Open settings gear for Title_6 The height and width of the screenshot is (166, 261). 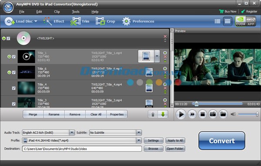coord(165,68)
